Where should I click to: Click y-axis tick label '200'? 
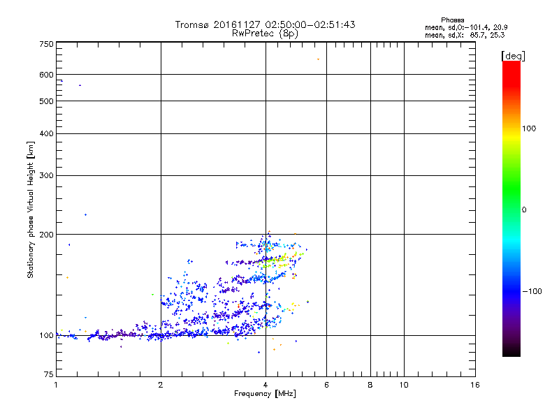pos(46,235)
